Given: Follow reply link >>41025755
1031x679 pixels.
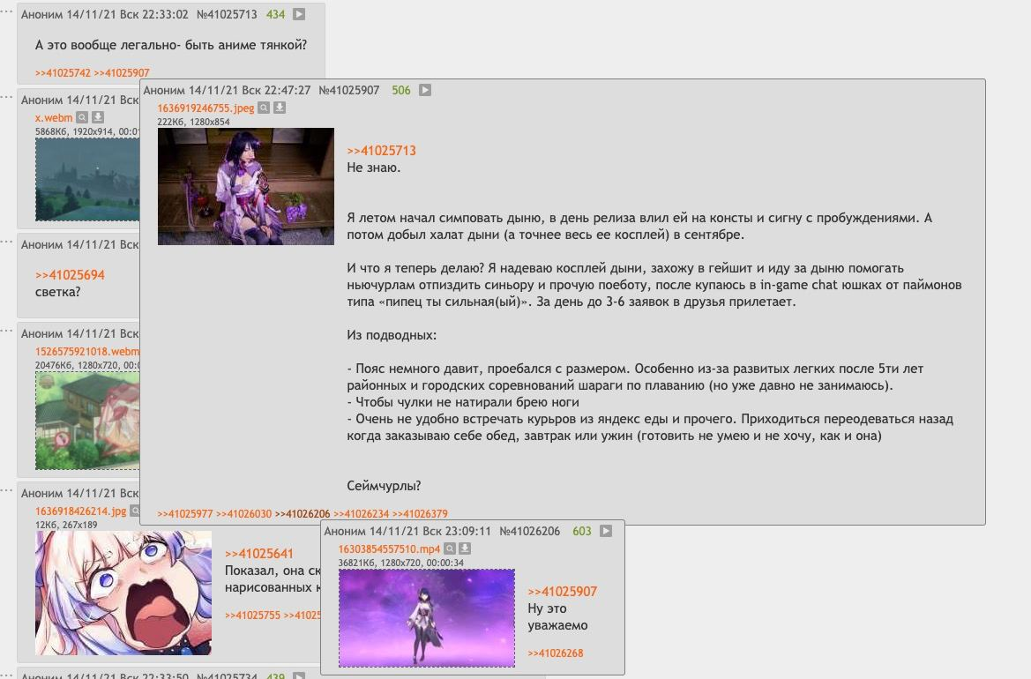Looking at the screenshot, I should click(x=252, y=616).
